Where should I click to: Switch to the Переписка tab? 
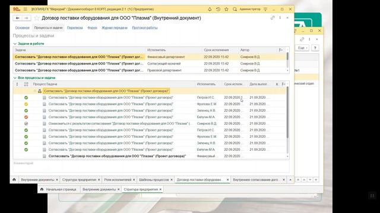point(75,28)
